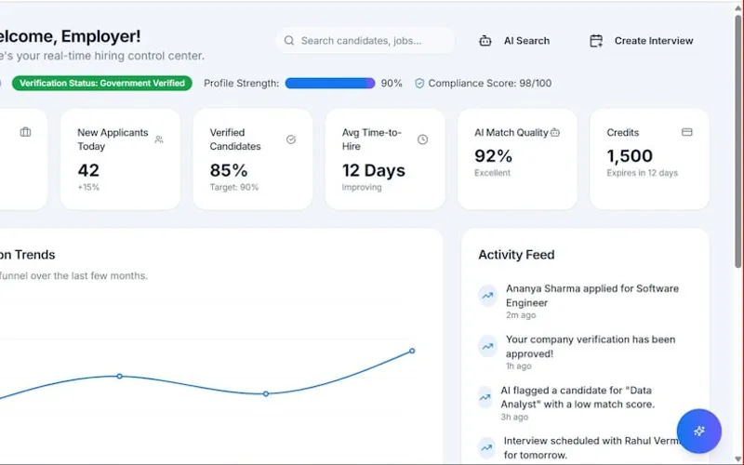
Task: Open the floating sparkle AI assistant button
Action: [x=699, y=431]
